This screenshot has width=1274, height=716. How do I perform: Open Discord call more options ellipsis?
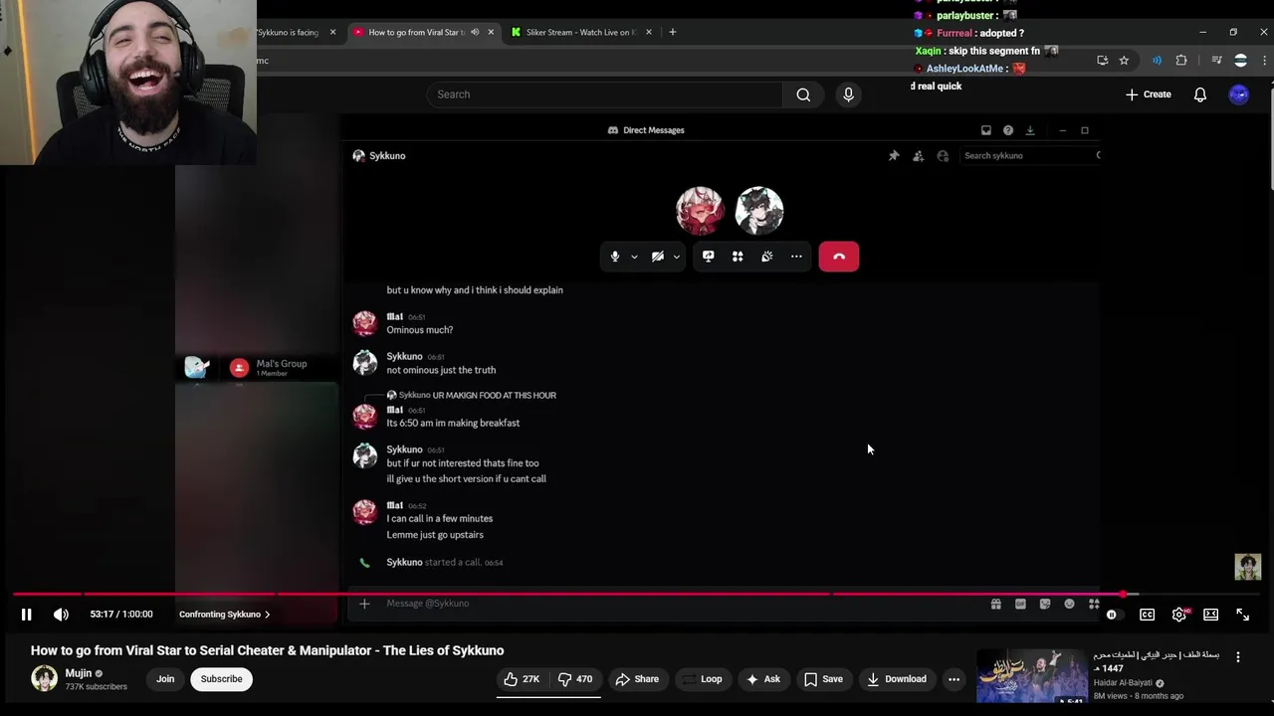coord(796,257)
